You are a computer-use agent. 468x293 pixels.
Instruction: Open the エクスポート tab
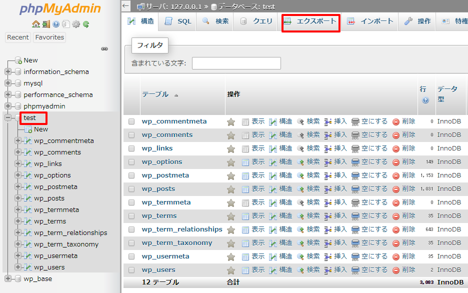coord(310,21)
